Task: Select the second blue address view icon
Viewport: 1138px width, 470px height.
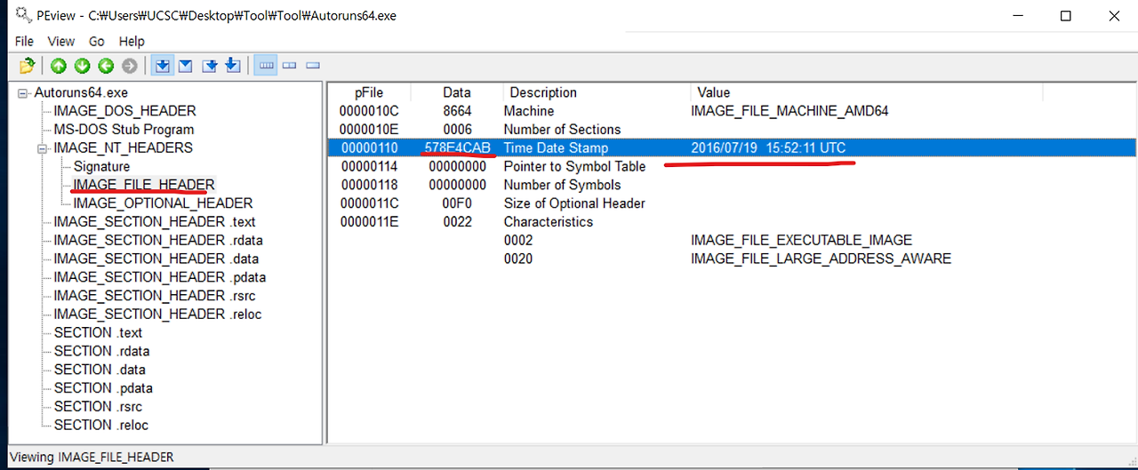Action: pyautogui.click(x=186, y=66)
